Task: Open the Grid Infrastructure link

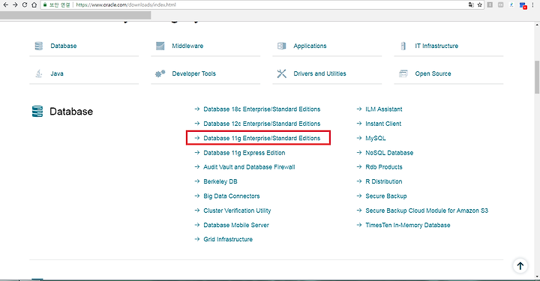Action: 228,239
